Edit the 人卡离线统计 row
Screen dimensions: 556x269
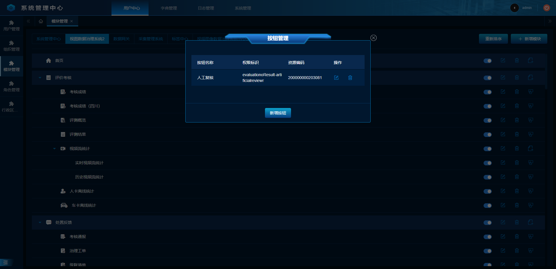[x=503, y=191]
